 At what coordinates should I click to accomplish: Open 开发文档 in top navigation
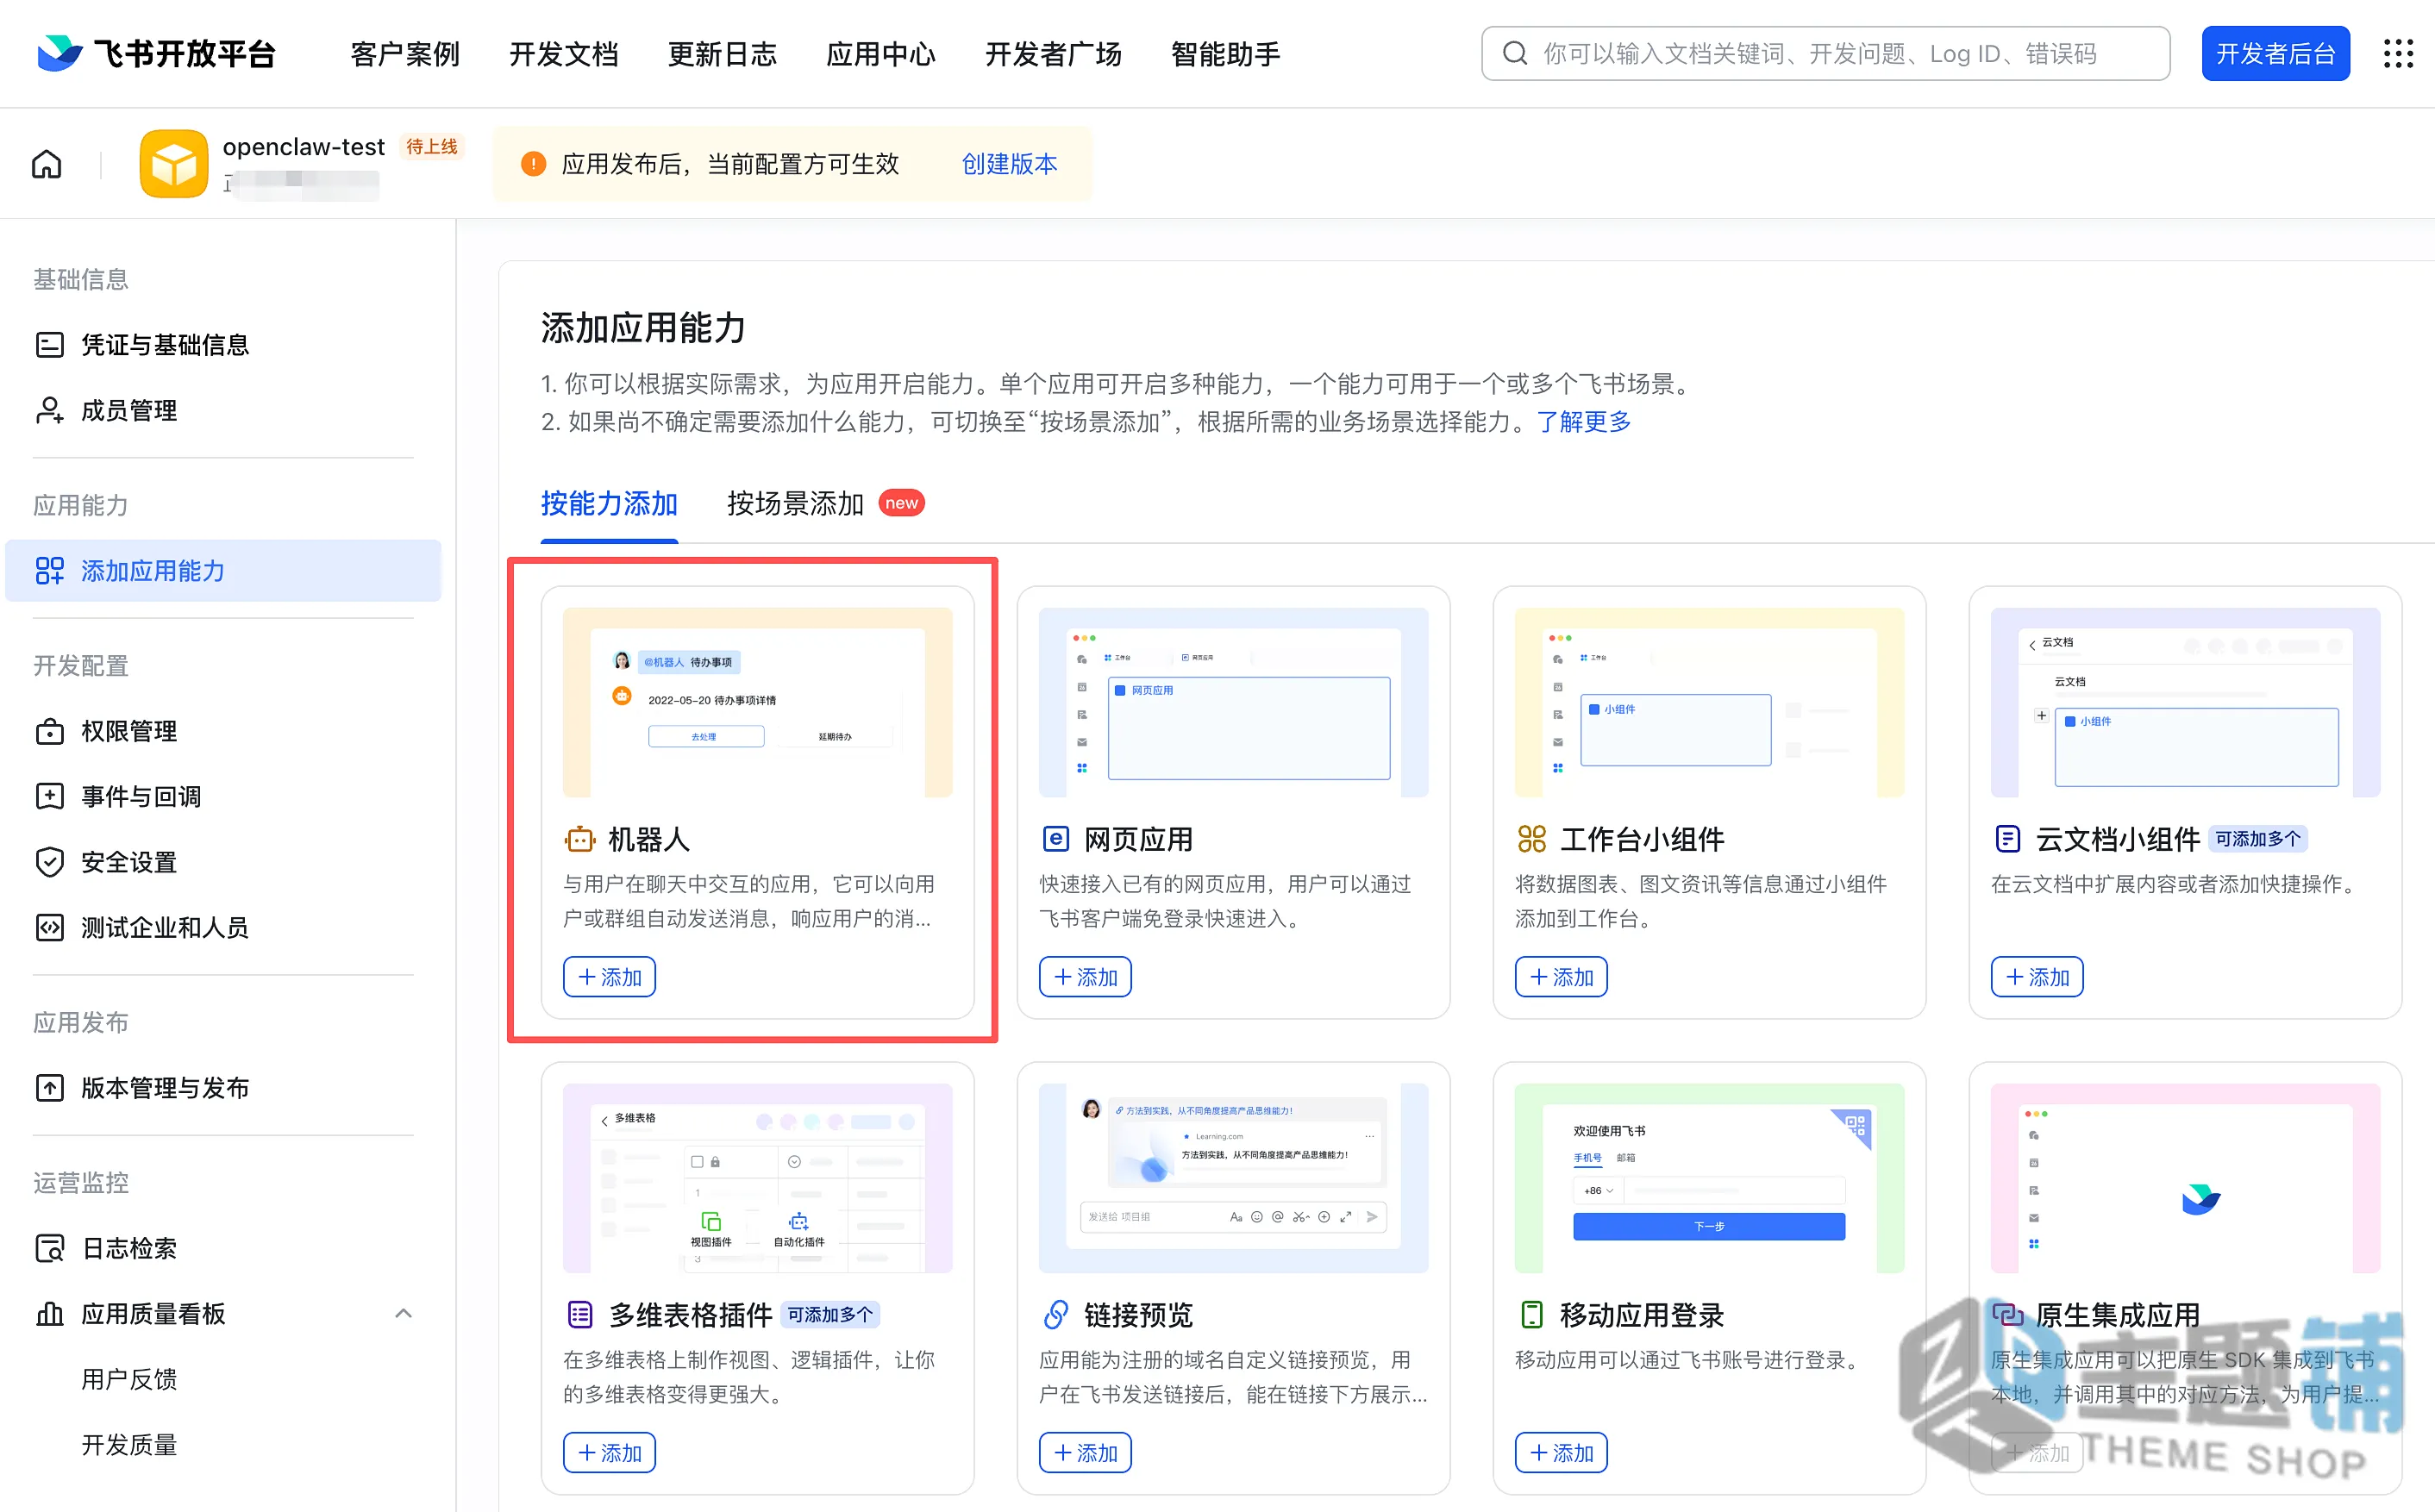[564, 53]
